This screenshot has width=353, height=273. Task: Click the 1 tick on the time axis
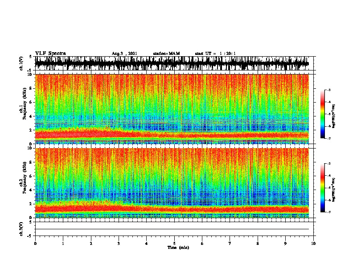(x=63, y=244)
